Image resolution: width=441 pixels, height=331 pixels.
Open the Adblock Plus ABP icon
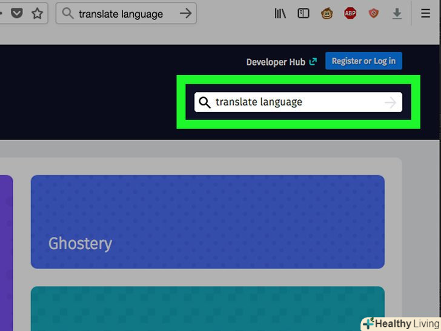click(350, 13)
